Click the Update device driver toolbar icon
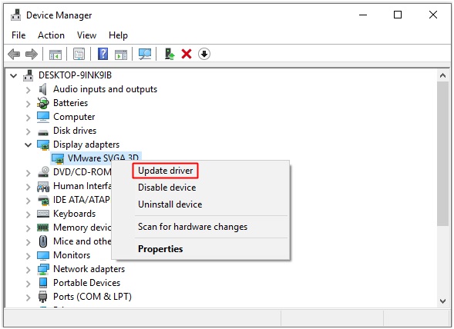 click(x=170, y=54)
